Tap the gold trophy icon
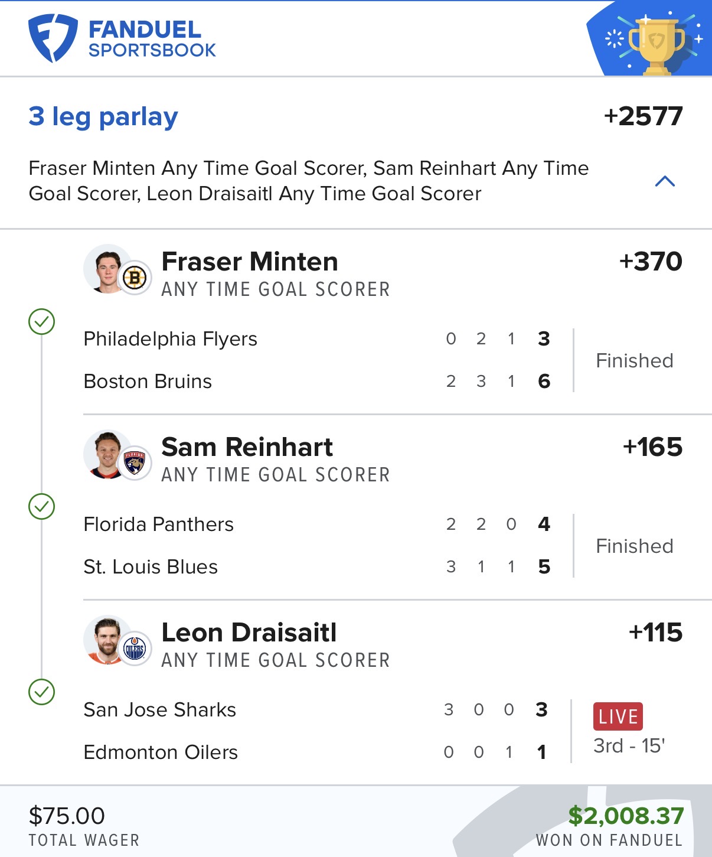Viewport: 712px width, 857px height. [657, 45]
